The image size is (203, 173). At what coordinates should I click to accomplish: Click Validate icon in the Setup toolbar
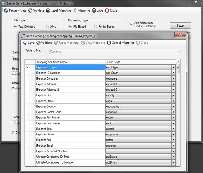pyautogui.click(x=30, y=10)
